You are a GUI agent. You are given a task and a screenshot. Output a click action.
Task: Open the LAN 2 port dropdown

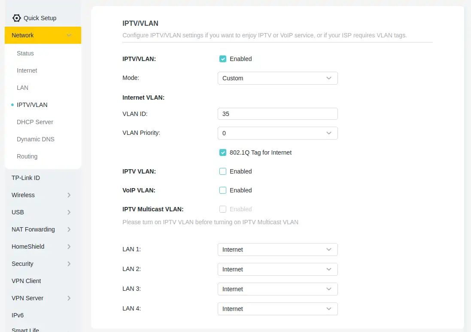point(277,269)
